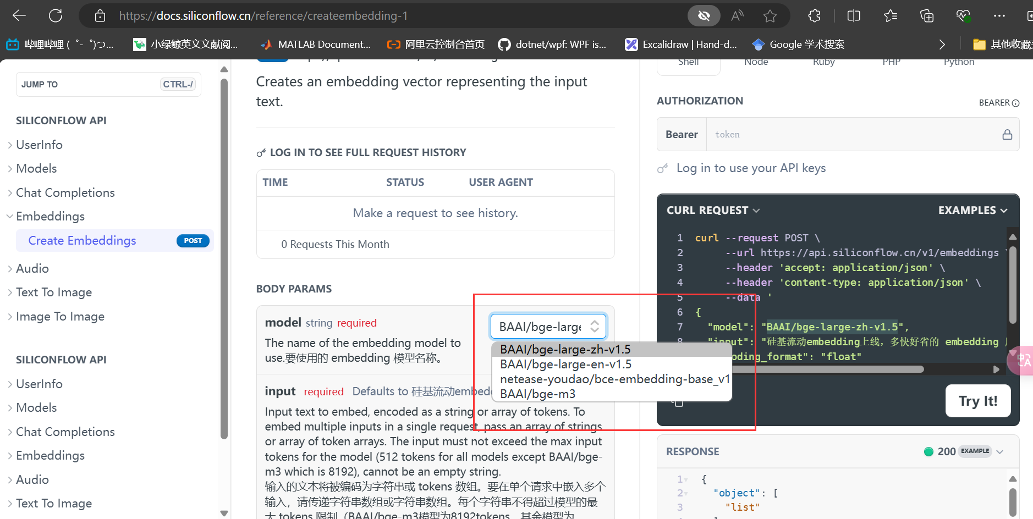Open the EXAMPLES dropdown
The width and height of the screenshot is (1033, 519).
pyautogui.click(x=973, y=210)
